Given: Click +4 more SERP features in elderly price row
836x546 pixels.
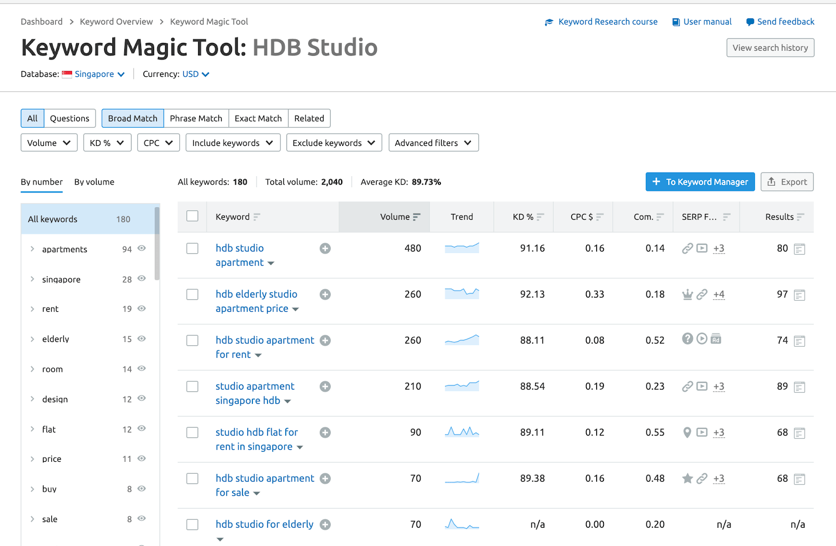Looking at the screenshot, I should (x=719, y=294).
